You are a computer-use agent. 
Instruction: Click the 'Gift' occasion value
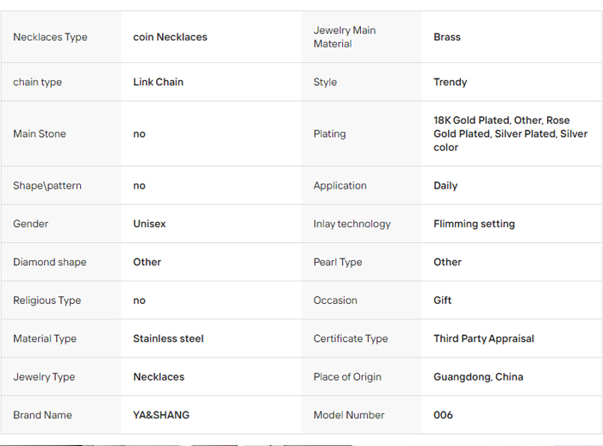[x=443, y=300]
